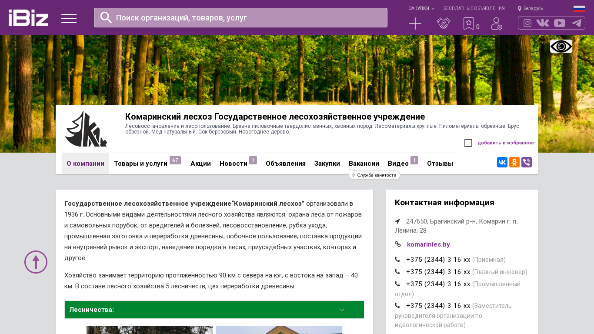Screen dimensions: 594x334
Task: Show Главный инженер phone number
Action: pyautogui.click(x=438, y=272)
